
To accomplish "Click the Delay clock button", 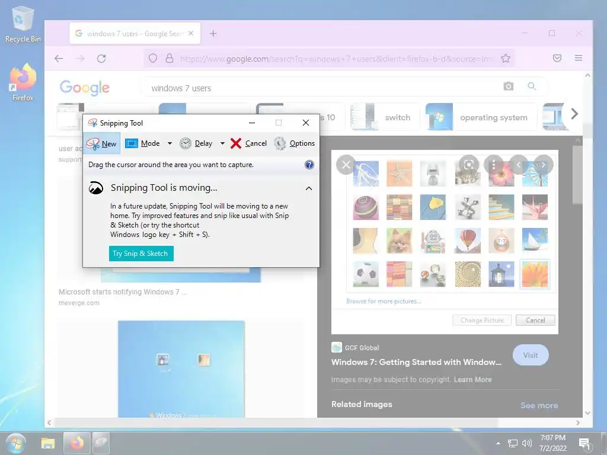I will [196, 143].
